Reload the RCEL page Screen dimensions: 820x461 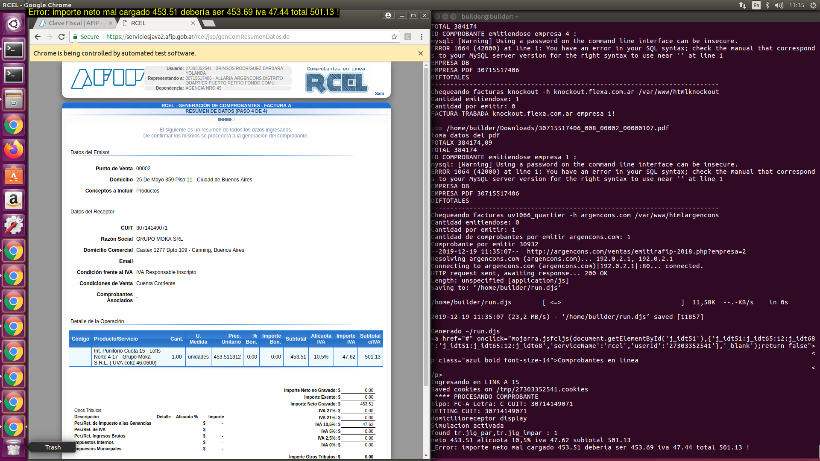61,37
